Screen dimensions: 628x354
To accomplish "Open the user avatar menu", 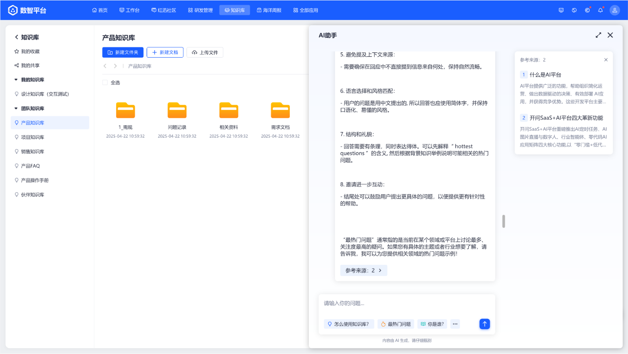I will [615, 10].
